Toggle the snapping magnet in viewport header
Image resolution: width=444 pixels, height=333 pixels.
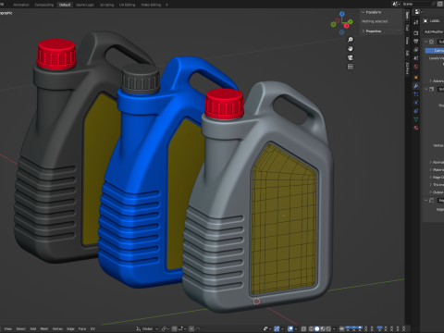coord(175,328)
